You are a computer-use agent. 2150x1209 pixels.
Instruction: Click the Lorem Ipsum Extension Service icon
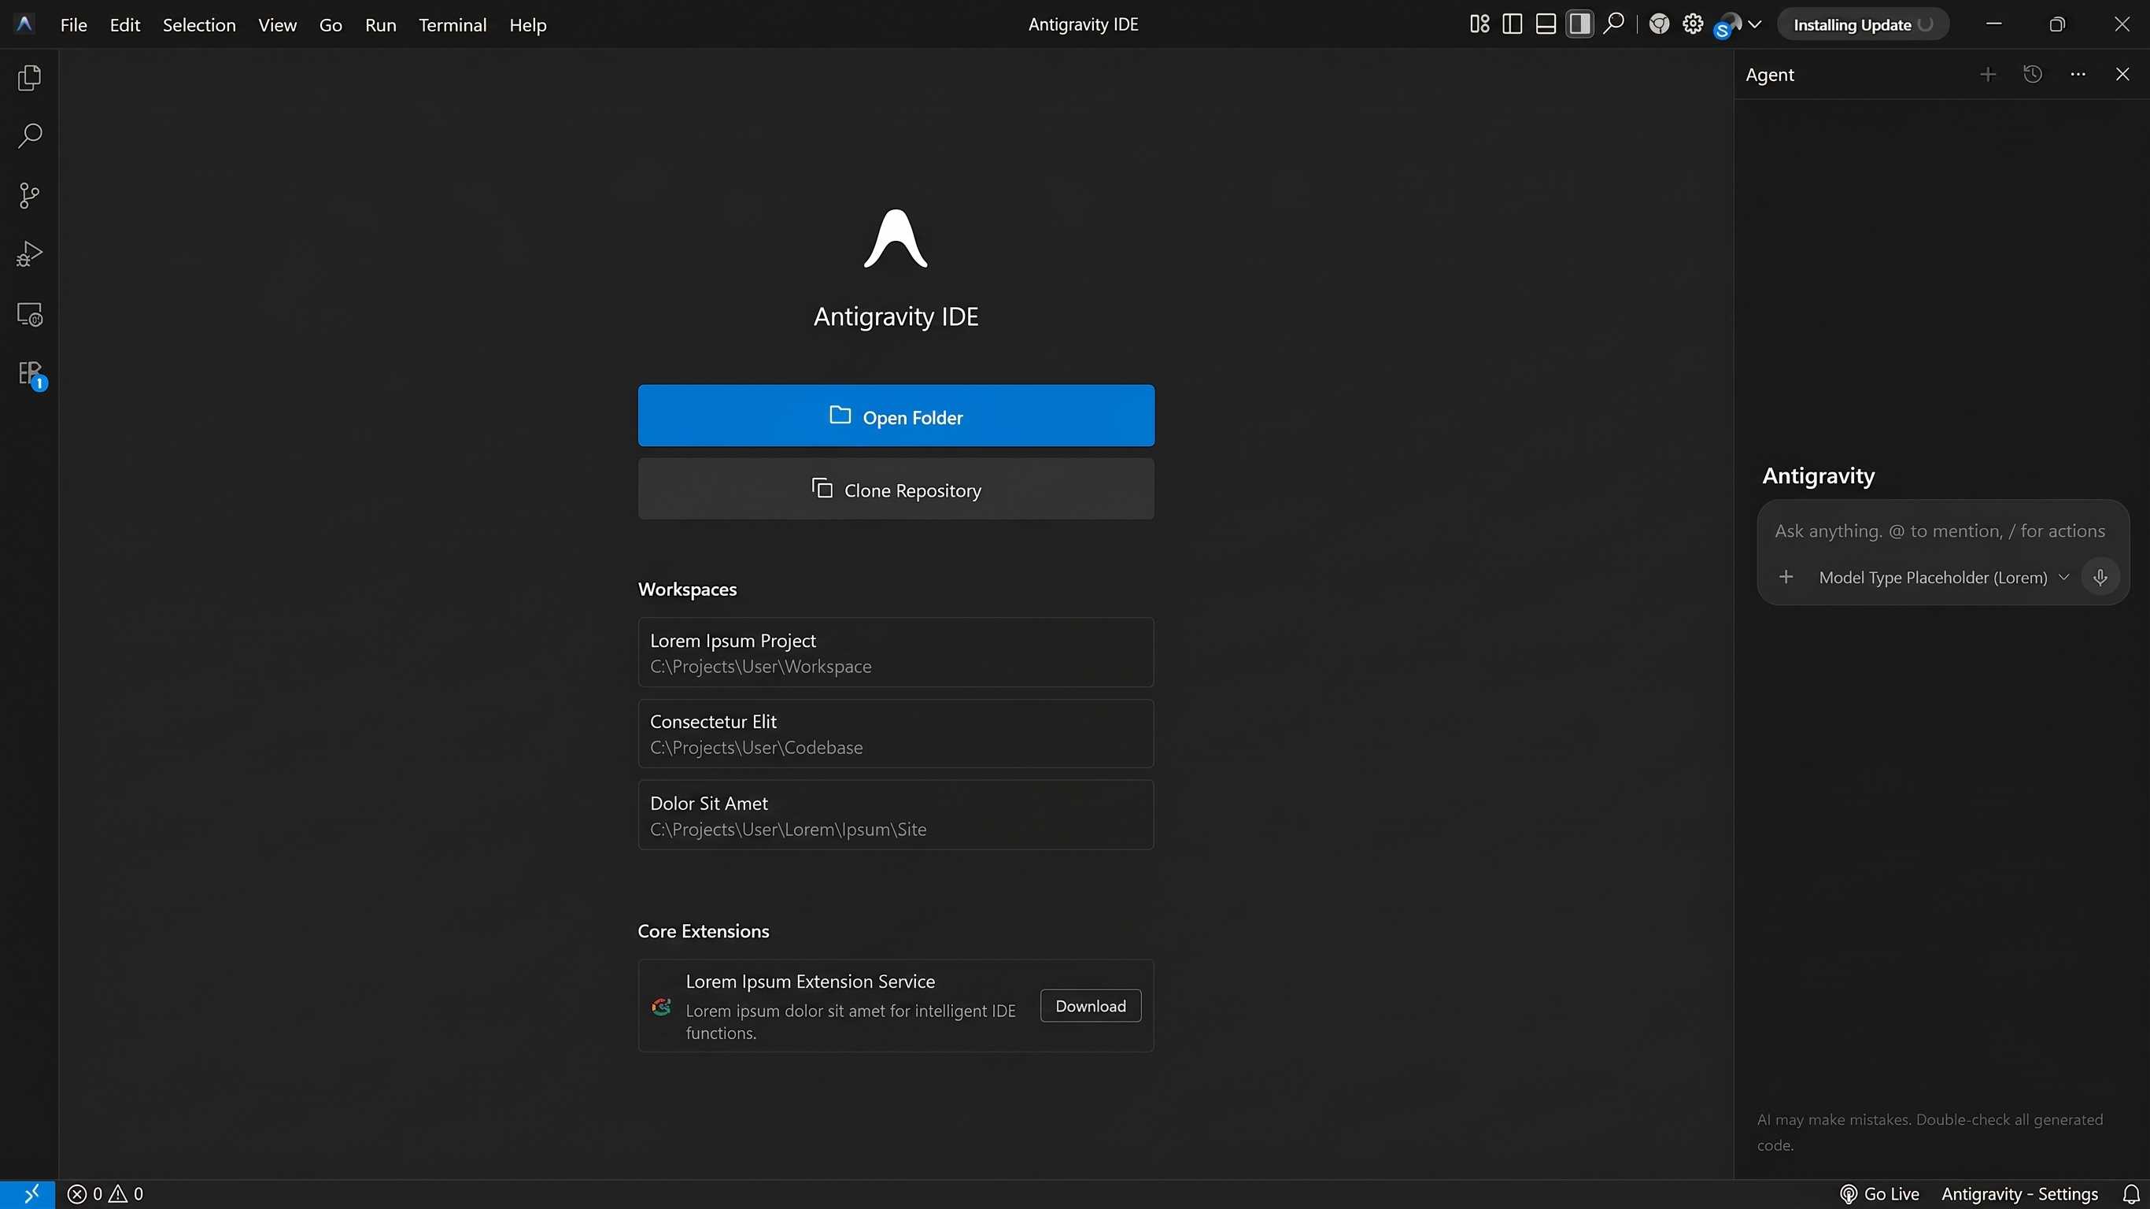click(661, 1007)
